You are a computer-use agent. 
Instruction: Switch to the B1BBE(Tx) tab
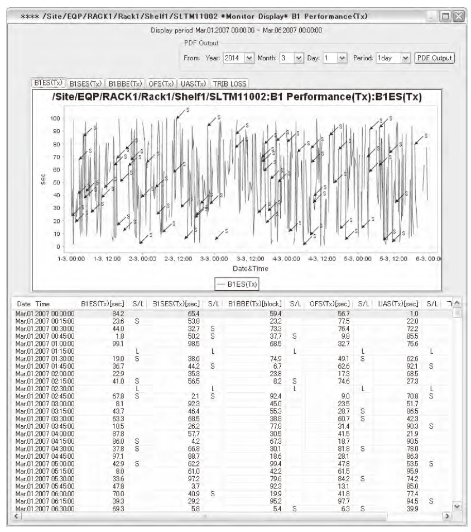click(125, 83)
